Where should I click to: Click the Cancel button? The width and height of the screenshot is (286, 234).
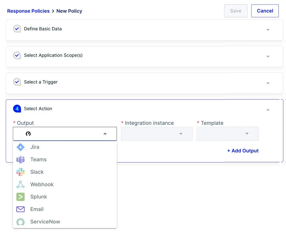coord(265,11)
